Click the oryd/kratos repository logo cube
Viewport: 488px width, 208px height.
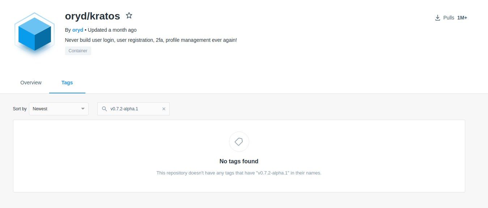[34, 34]
